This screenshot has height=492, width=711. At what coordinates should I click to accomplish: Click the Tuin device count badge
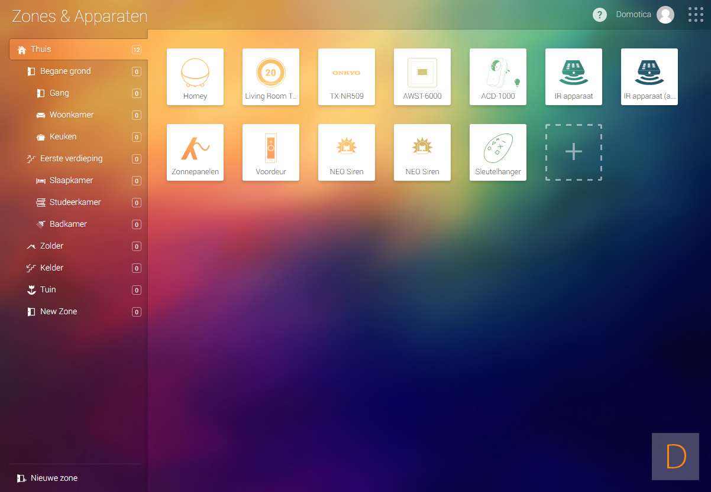tap(137, 290)
